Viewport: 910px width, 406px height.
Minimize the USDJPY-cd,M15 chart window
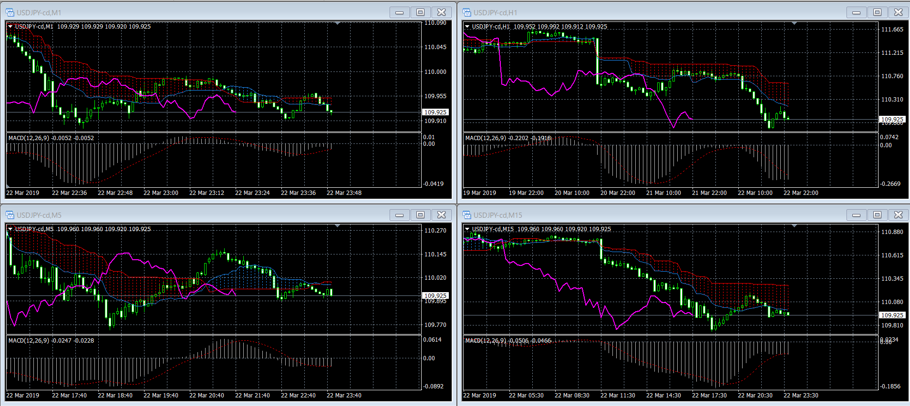857,215
